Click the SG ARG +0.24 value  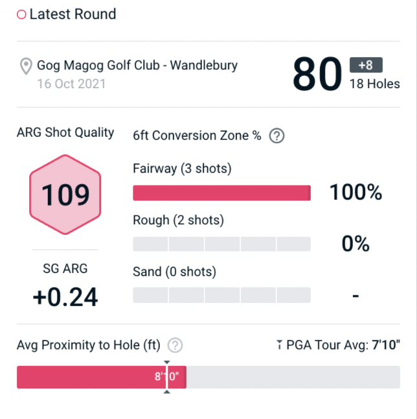65,296
